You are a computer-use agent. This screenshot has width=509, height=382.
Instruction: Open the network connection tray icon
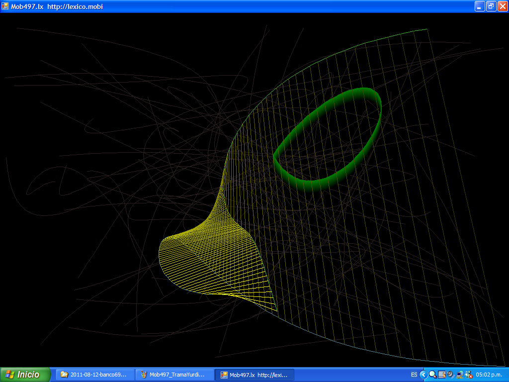459,375
